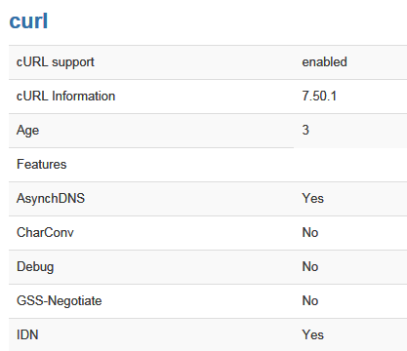Select the GSS-Negotiate feature label

click(x=60, y=301)
